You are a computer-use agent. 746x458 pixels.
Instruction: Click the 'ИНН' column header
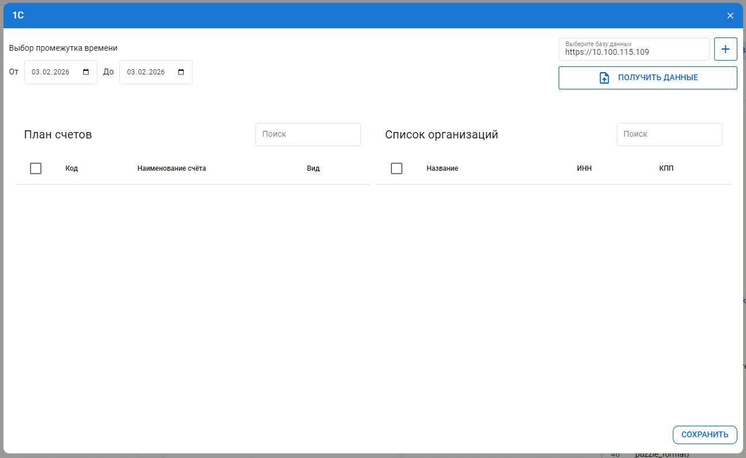point(584,168)
